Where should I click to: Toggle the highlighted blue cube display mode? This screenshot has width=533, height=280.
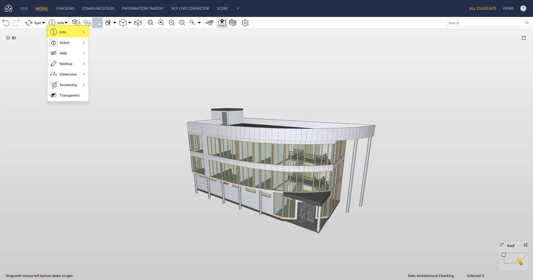pyautogui.click(x=97, y=23)
